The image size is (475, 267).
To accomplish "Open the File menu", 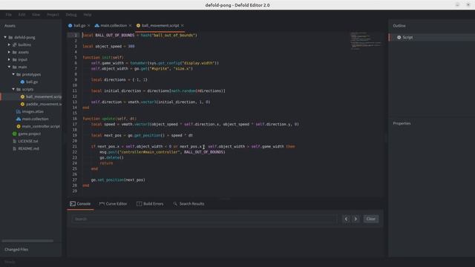I will pos(8,15).
